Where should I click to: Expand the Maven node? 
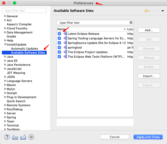pos(5,85)
